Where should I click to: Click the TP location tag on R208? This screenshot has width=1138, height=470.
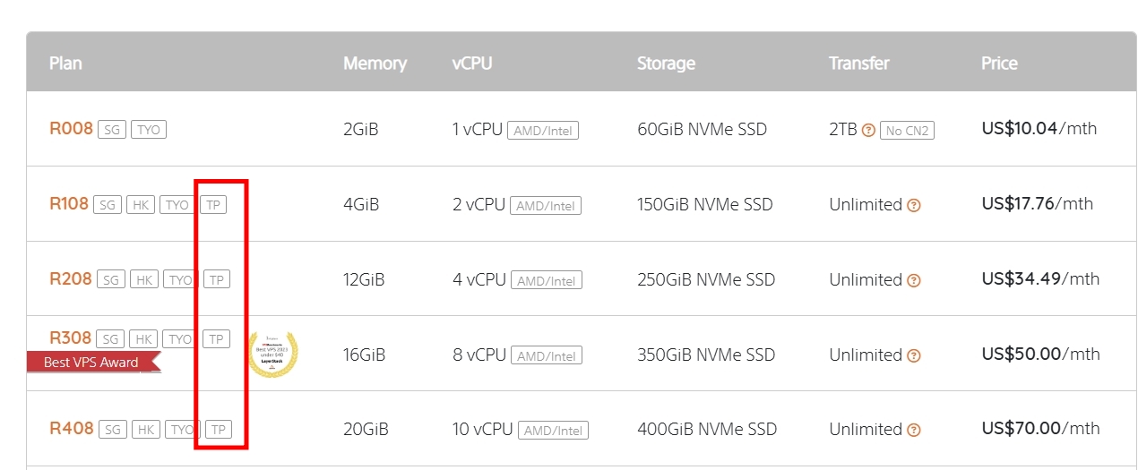click(216, 280)
